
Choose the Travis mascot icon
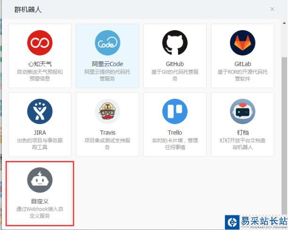(x=107, y=111)
